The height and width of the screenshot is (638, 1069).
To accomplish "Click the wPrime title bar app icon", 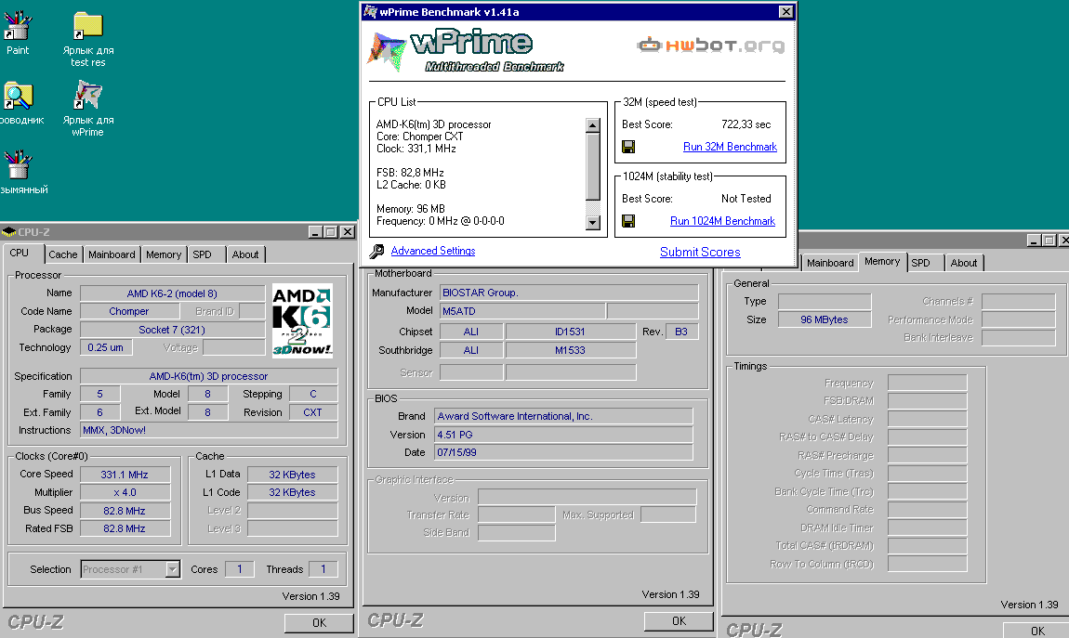I will [x=370, y=11].
